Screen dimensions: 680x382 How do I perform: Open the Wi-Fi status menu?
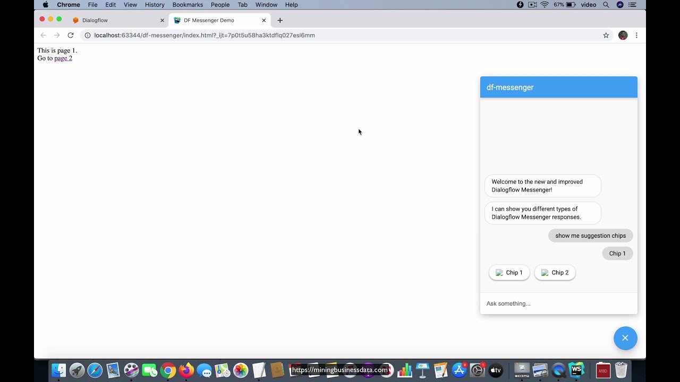545,5
